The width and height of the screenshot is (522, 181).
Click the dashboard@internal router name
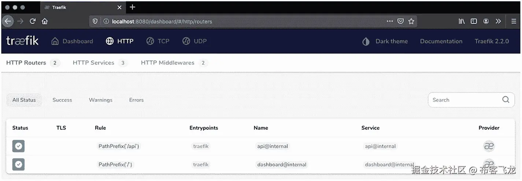coord(282,165)
